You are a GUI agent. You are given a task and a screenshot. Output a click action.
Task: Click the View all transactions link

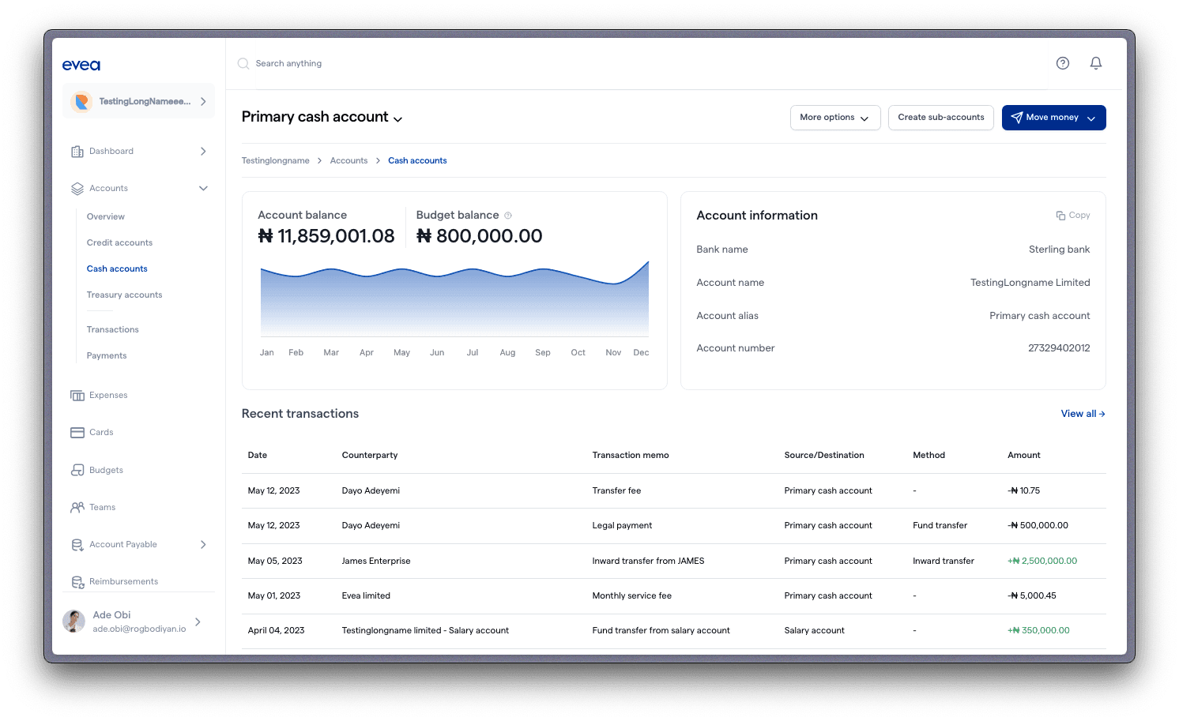1082,413
